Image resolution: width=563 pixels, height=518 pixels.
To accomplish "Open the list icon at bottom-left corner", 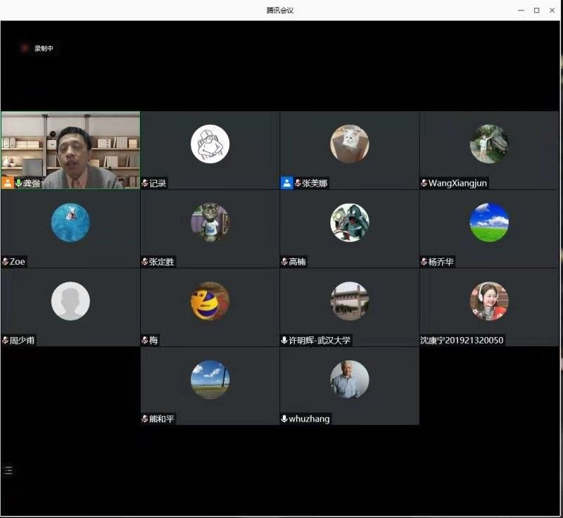I will tap(8, 470).
